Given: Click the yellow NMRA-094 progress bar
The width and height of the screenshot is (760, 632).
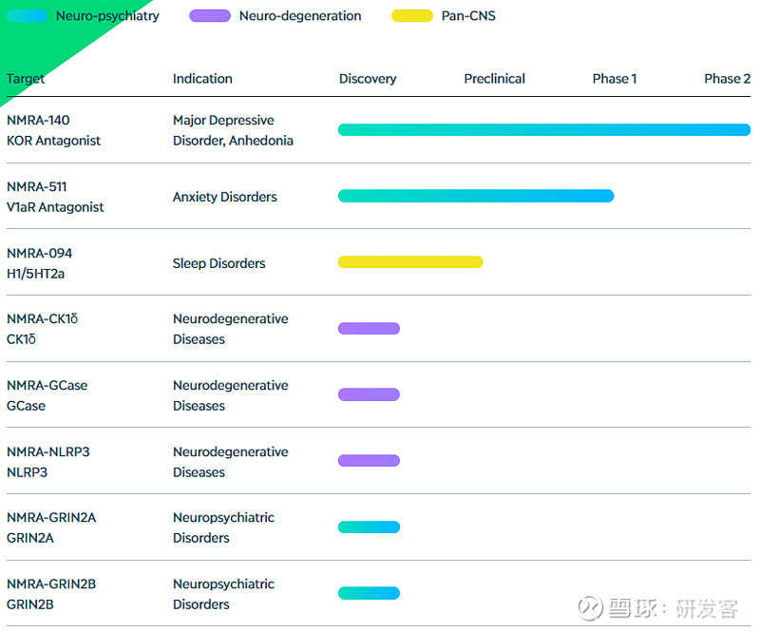Looking at the screenshot, I should tap(410, 262).
